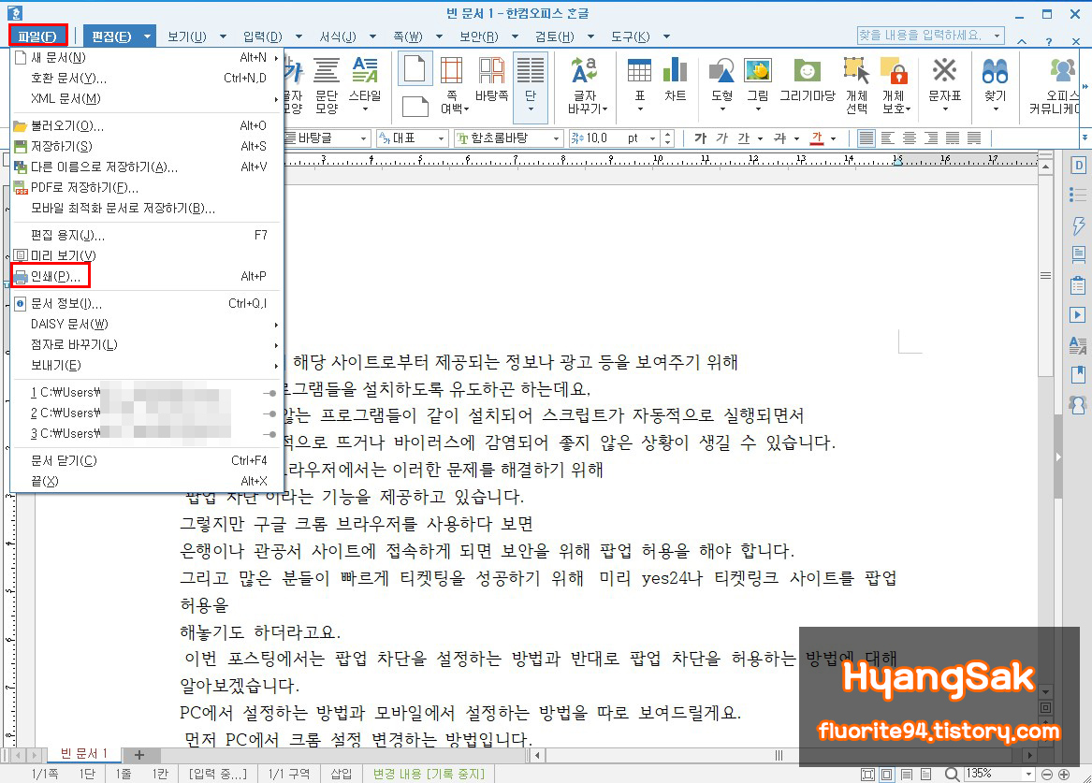This screenshot has width=1092, height=783.
Task: Open the 바탕글 paragraph style dropdown
Action: [364, 138]
